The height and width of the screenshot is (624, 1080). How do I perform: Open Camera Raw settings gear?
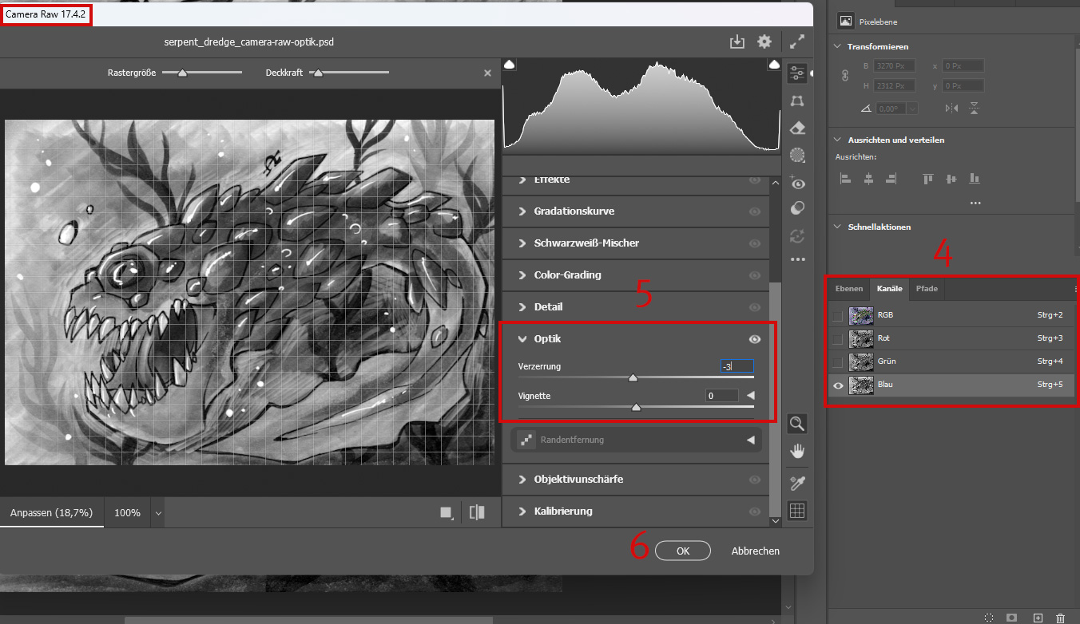[x=764, y=41]
